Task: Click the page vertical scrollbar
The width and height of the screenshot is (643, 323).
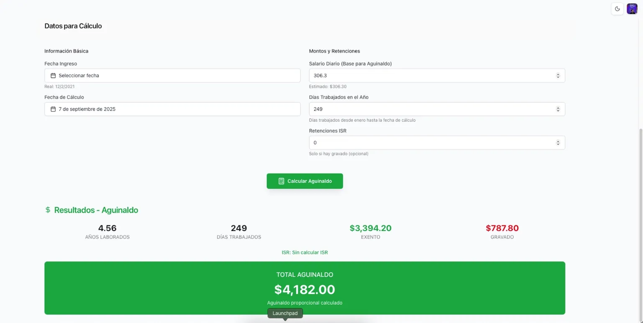Action: point(640,209)
